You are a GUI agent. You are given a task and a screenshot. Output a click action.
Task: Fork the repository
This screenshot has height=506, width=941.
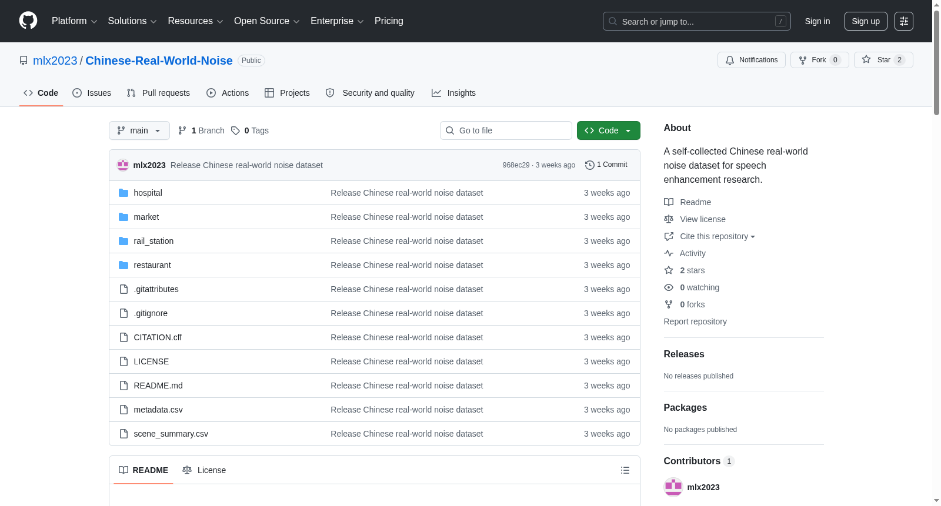coord(819,60)
